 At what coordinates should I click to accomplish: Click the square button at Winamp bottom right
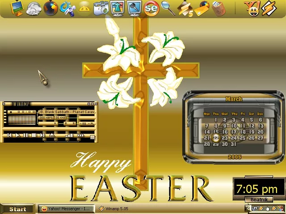(x=93, y=137)
